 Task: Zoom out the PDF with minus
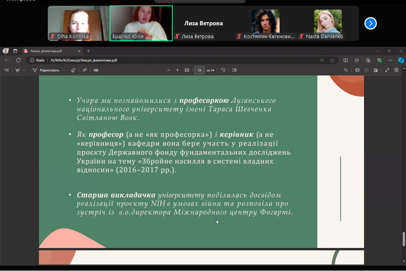coord(169,70)
